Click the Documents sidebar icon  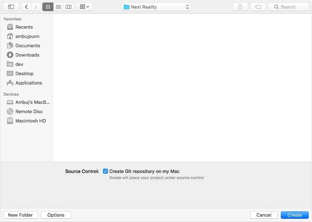click(x=10, y=45)
